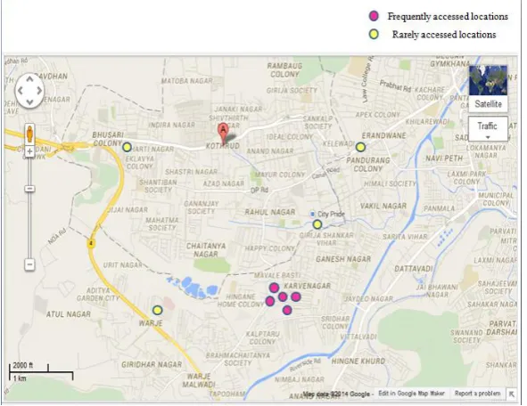The image size is (527, 406).
Task: Click the Satellite label button
Action: click(x=488, y=104)
